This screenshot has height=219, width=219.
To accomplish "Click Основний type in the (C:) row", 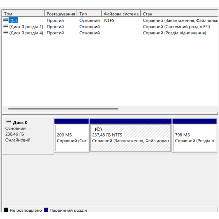I will [x=89, y=20].
